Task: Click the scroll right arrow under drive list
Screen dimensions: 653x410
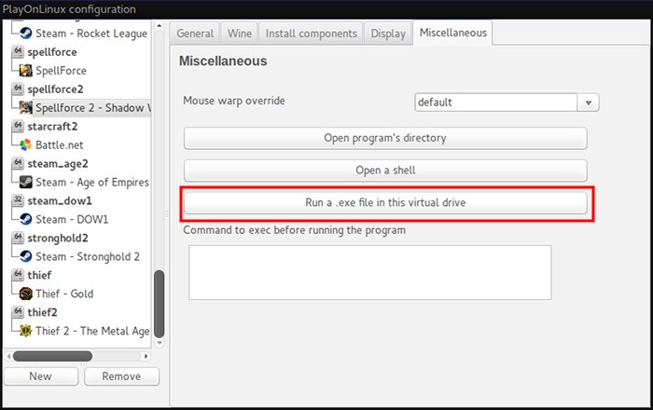Action: coord(146,356)
